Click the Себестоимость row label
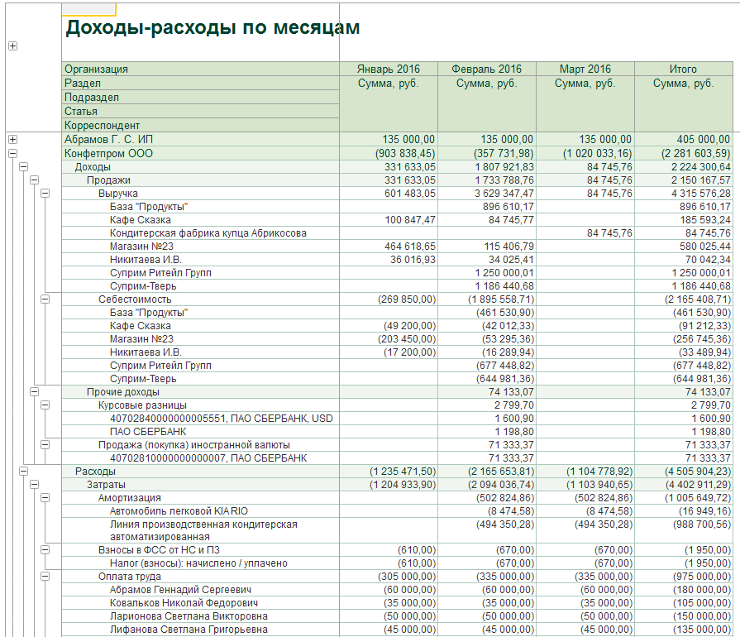The width and height of the screenshot is (740, 637). click(x=135, y=299)
